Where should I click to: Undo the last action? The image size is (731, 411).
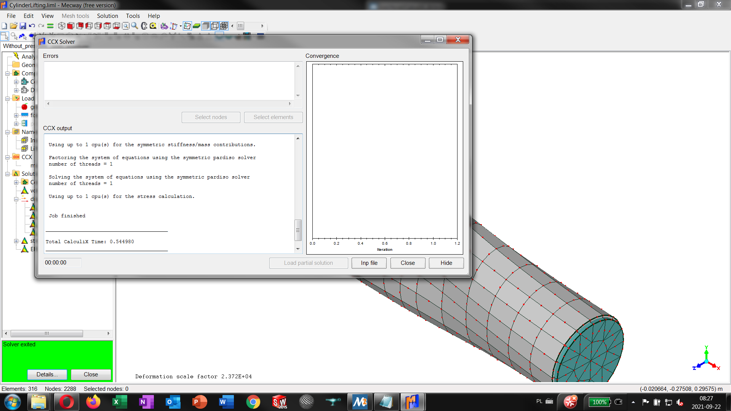[32, 26]
